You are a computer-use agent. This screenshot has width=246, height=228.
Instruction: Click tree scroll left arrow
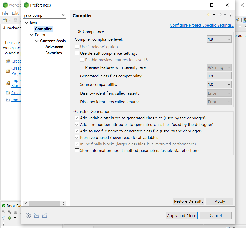pyautogui.click(x=26, y=204)
